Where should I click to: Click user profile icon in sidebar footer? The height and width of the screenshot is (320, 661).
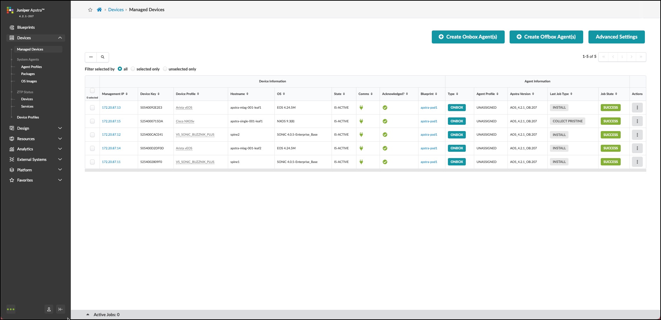pos(49,309)
